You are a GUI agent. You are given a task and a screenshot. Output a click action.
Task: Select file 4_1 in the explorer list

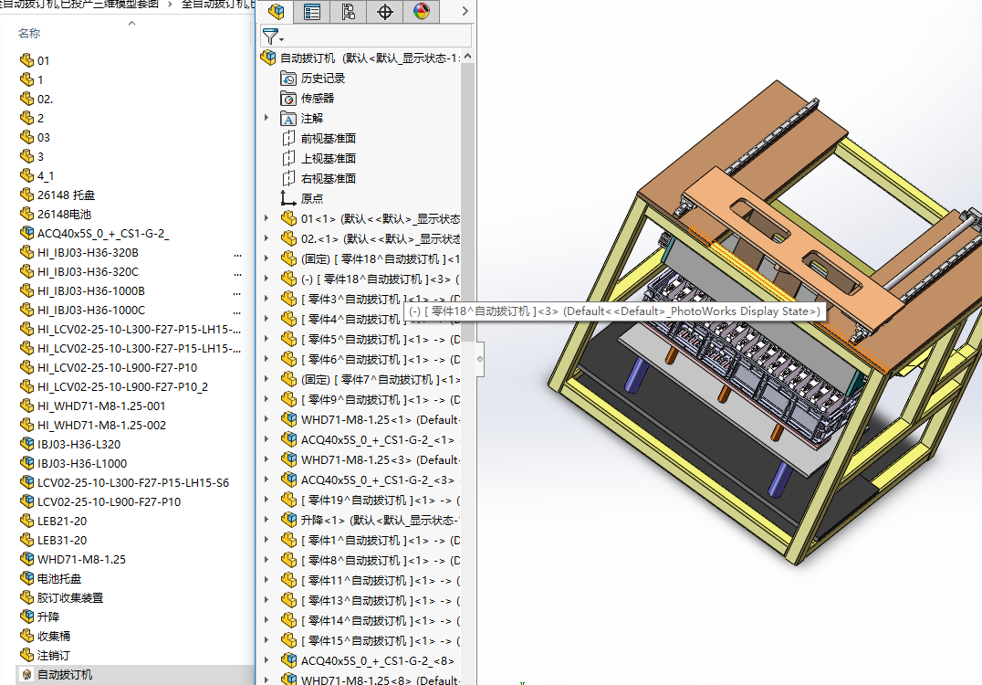pyautogui.click(x=37, y=175)
